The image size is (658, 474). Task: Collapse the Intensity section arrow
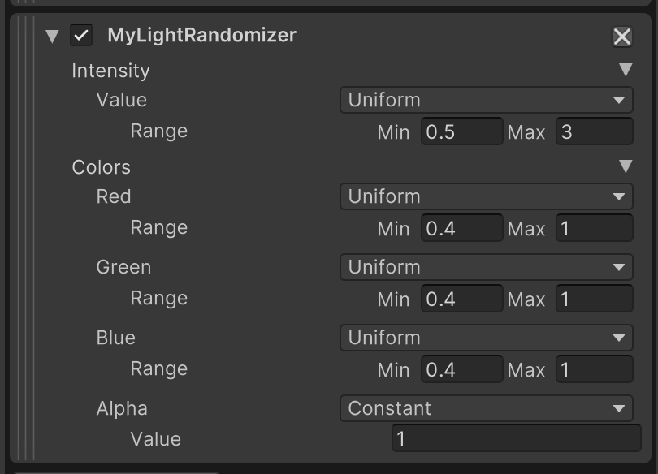tap(625, 71)
